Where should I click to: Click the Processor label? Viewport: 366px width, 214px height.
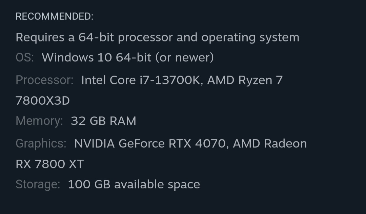click(44, 80)
